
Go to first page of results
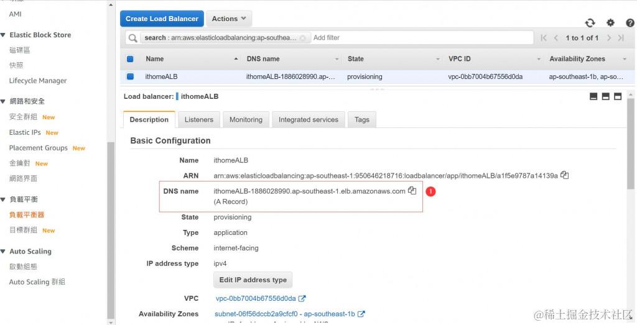click(544, 38)
